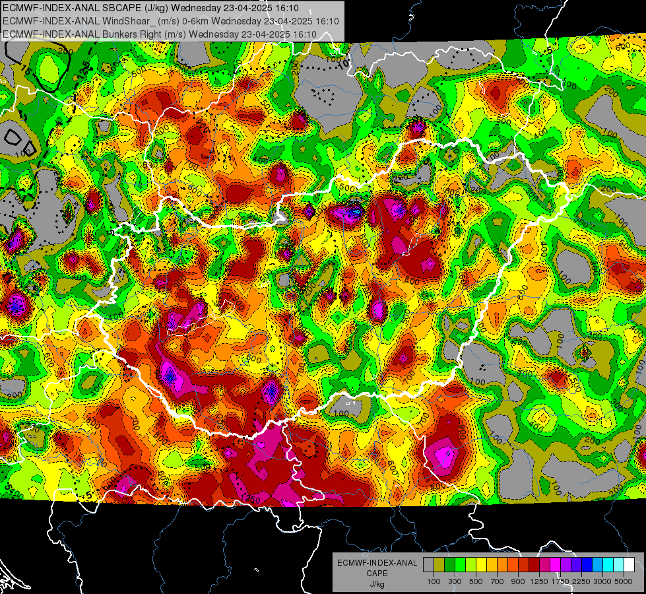Select the bright green swatch after 300
This screenshot has height=594, width=646.
[x=460, y=565]
